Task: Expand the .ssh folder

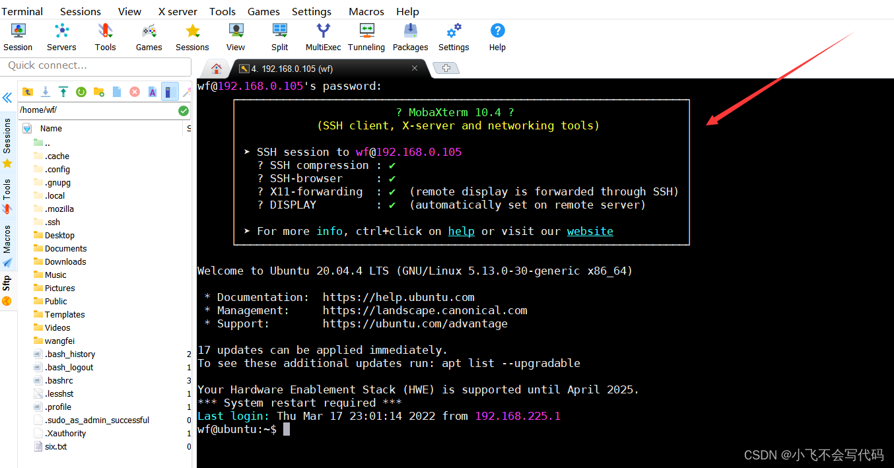Action: tap(52, 222)
